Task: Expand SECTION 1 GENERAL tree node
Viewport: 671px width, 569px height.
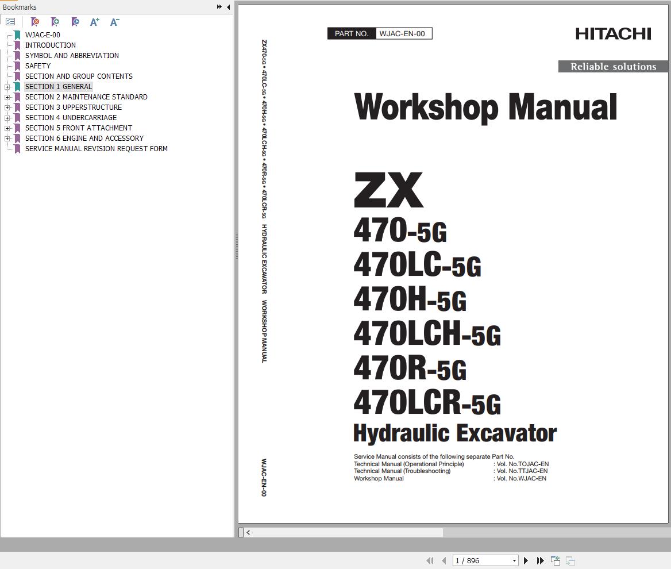Action: click(x=7, y=87)
